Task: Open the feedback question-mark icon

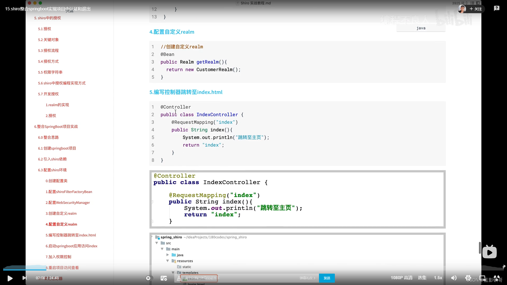Action: [497, 8]
